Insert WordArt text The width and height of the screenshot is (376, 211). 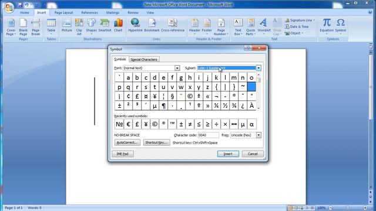click(264, 26)
